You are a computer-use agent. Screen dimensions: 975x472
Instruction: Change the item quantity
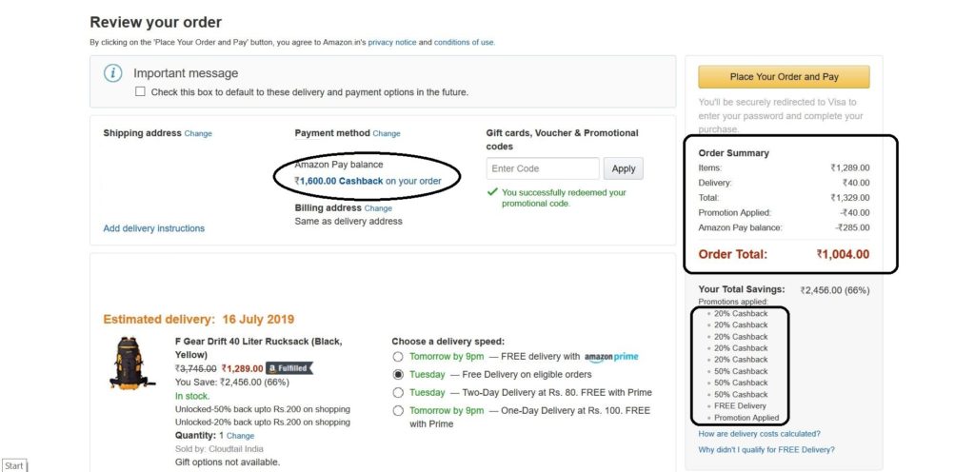point(240,436)
